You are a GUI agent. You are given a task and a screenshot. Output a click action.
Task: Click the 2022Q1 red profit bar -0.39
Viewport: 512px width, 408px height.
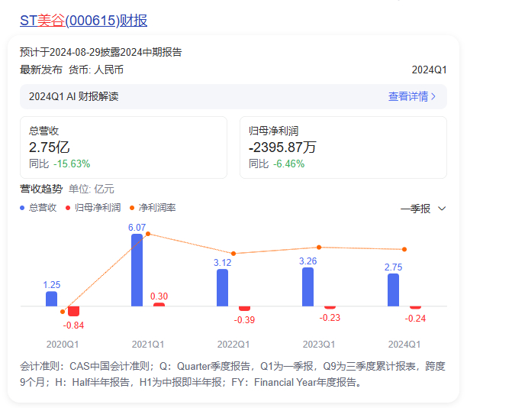(245, 309)
